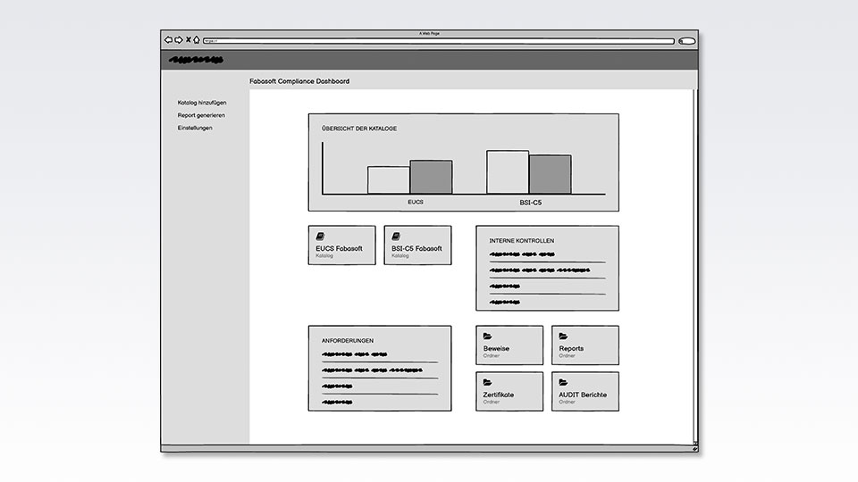Click the browser back arrow
This screenshot has width=858, height=482.
[169, 40]
